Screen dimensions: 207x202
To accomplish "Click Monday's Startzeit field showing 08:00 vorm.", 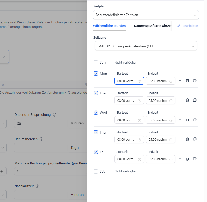I will pyautogui.click(x=126, y=81).
